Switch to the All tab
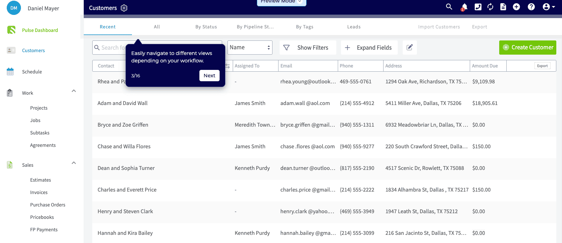 157,27
